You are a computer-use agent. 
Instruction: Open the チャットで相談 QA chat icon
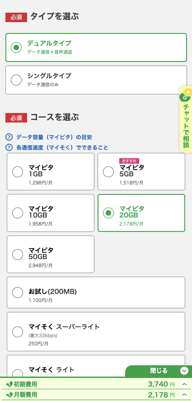coord(186,95)
